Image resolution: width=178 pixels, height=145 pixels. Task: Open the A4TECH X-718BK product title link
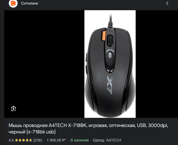click(x=88, y=129)
